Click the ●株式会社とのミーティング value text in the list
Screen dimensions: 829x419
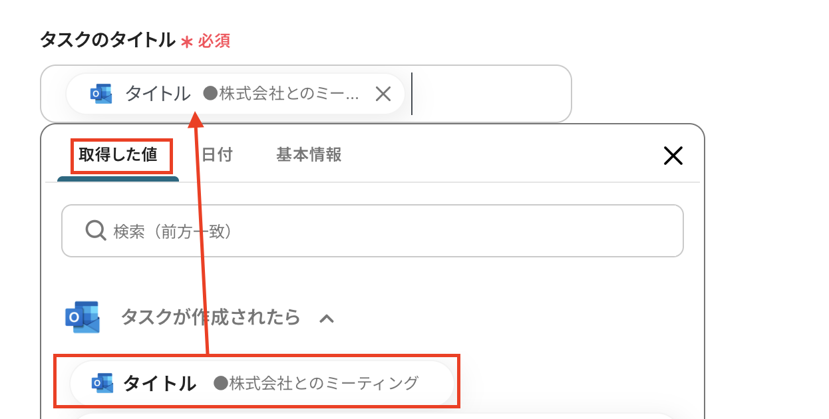click(x=316, y=383)
